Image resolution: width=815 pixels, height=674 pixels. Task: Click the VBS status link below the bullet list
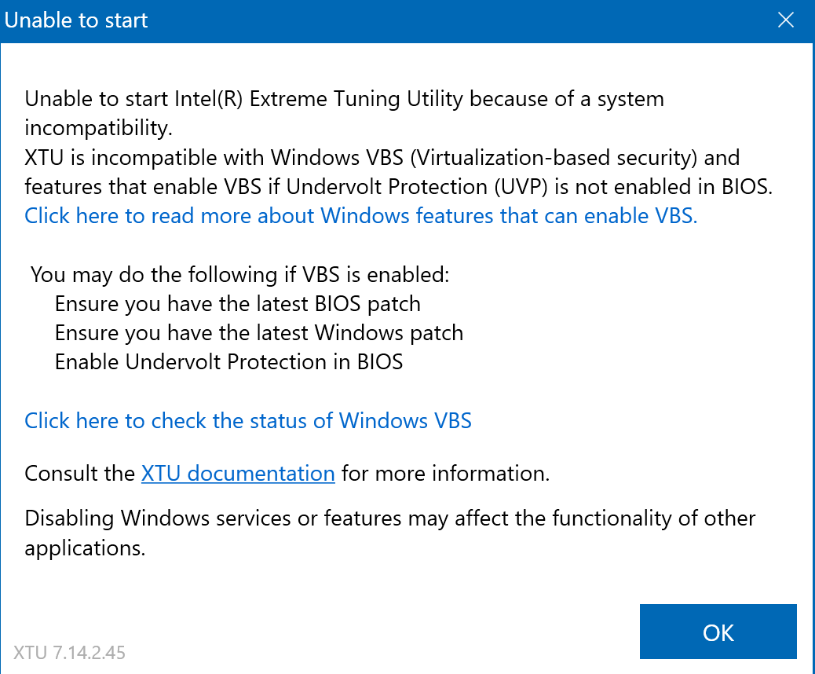pyautogui.click(x=247, y=421)
